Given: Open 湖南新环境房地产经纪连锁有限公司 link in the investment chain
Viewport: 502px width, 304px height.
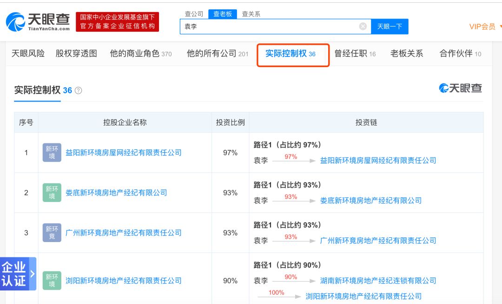Looking at the screenshot, I should (x=378, y=281).
